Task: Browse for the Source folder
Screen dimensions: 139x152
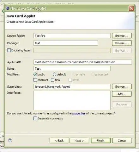Action: coord(122,36)
